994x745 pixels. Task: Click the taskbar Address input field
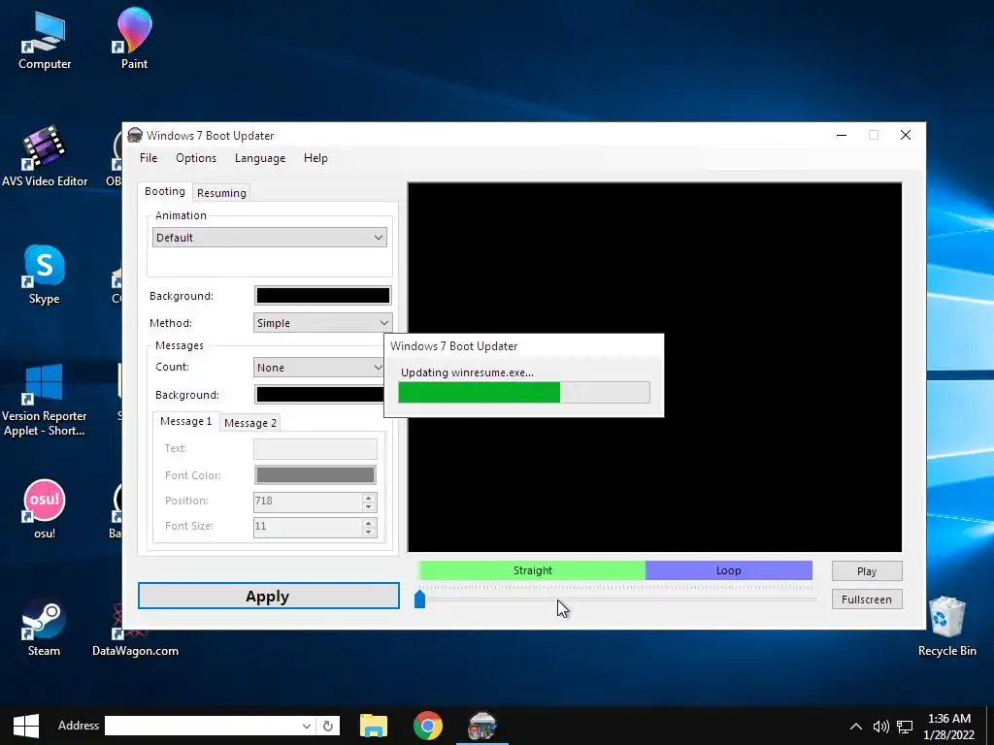[202, 726]
